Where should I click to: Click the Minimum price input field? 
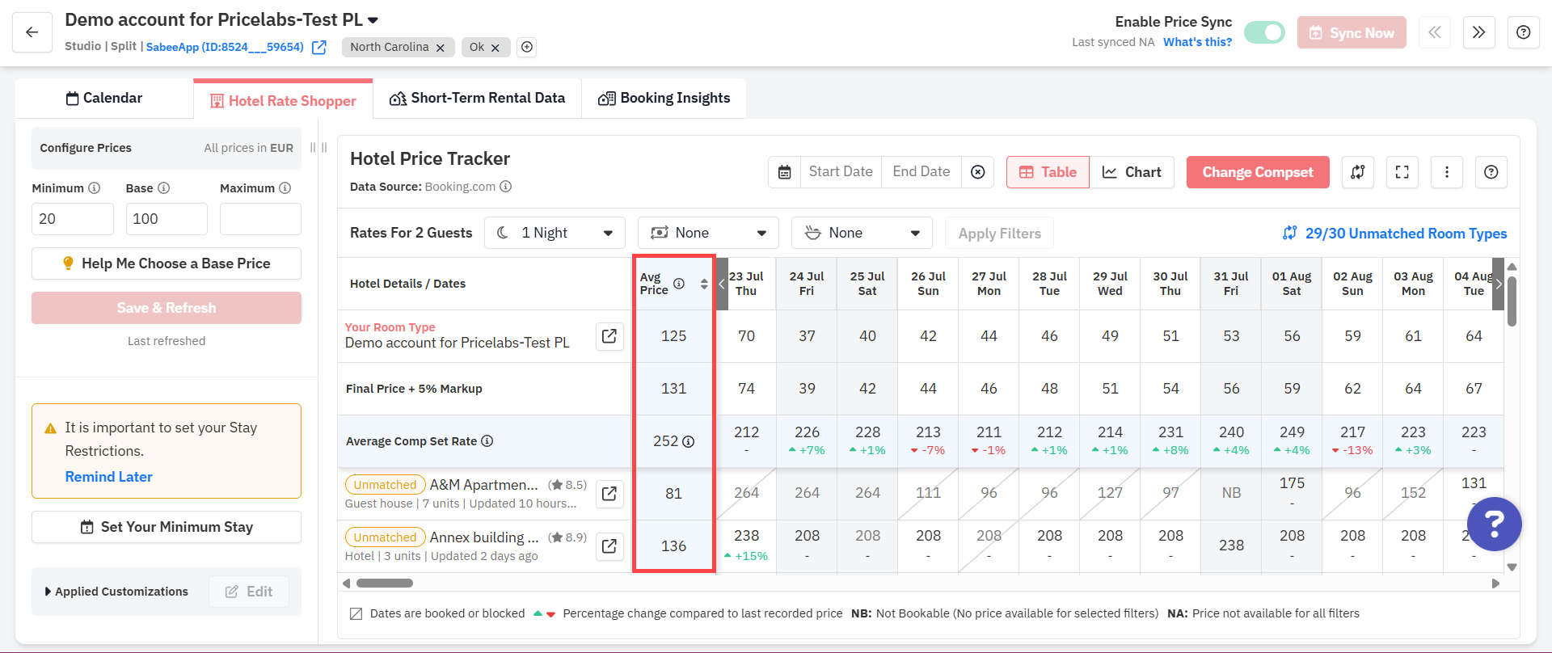[x=73, y=219]
